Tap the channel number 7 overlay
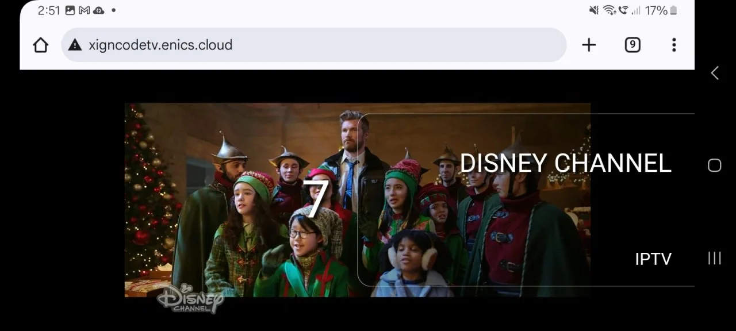The height and width of the screenshot is (331, 736). [316, 198]
